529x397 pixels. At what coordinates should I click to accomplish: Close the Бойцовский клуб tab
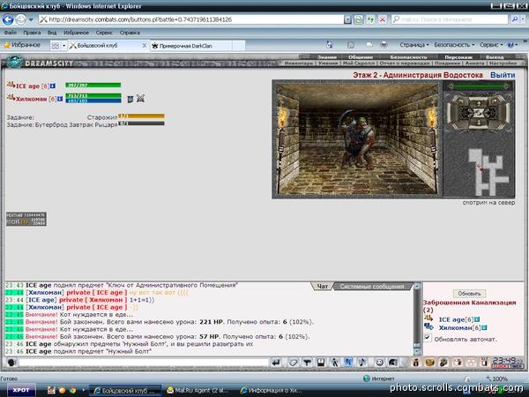145,45
